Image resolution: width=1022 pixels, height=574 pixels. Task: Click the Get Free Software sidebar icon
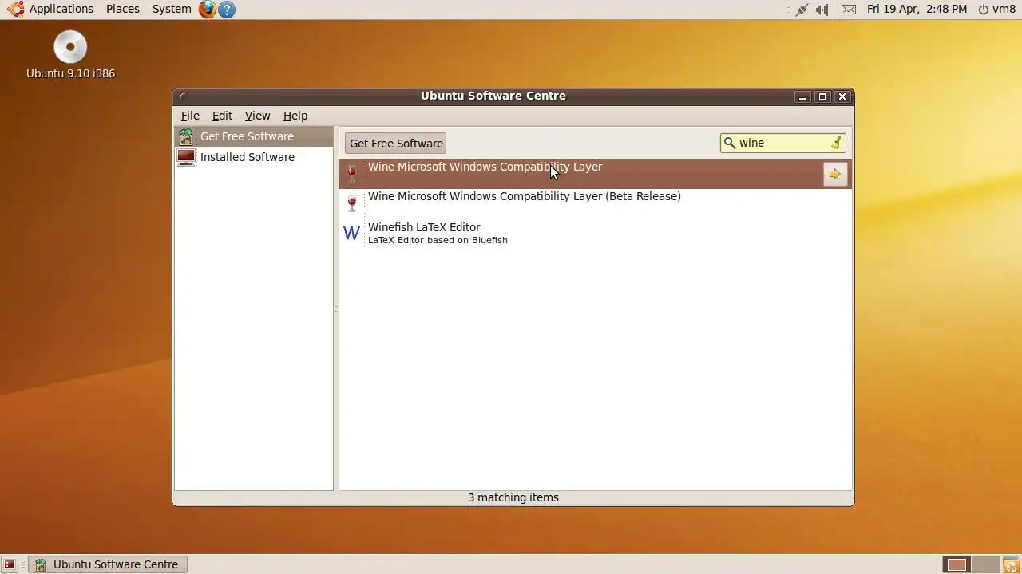[x=186, y=136]
